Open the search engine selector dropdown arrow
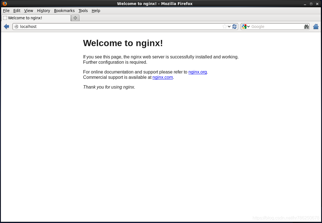This screenshot has height=223, width=322. coord(248,27)
